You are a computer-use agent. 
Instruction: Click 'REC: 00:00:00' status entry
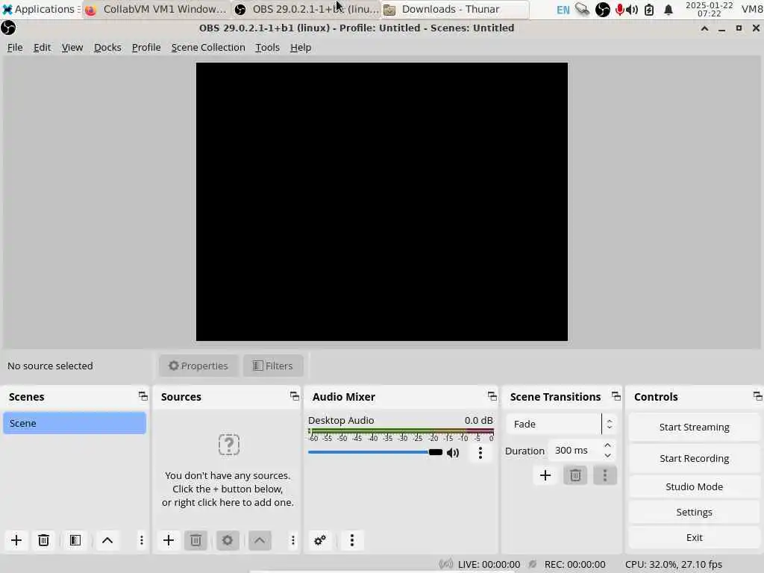point(575,564)
